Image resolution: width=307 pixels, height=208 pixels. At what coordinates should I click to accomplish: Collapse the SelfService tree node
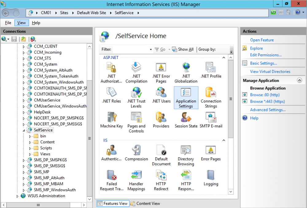tap(24, 130)
